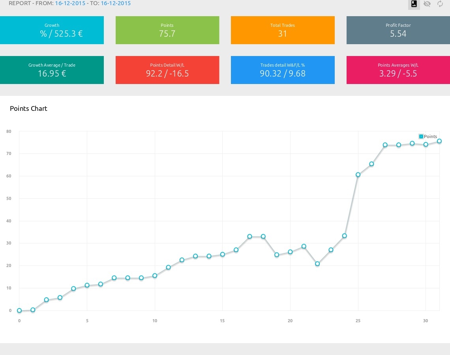This screenshot has height=355, width=450.
Task: Click the refresh arrows icon
Action: [x=440, y=4]
